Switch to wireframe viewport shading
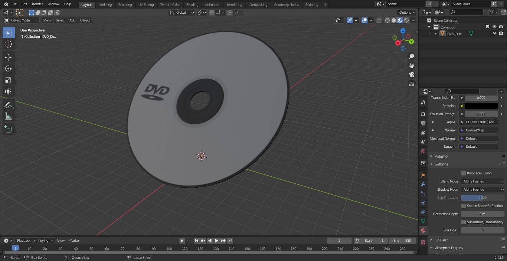 (387, 20)
